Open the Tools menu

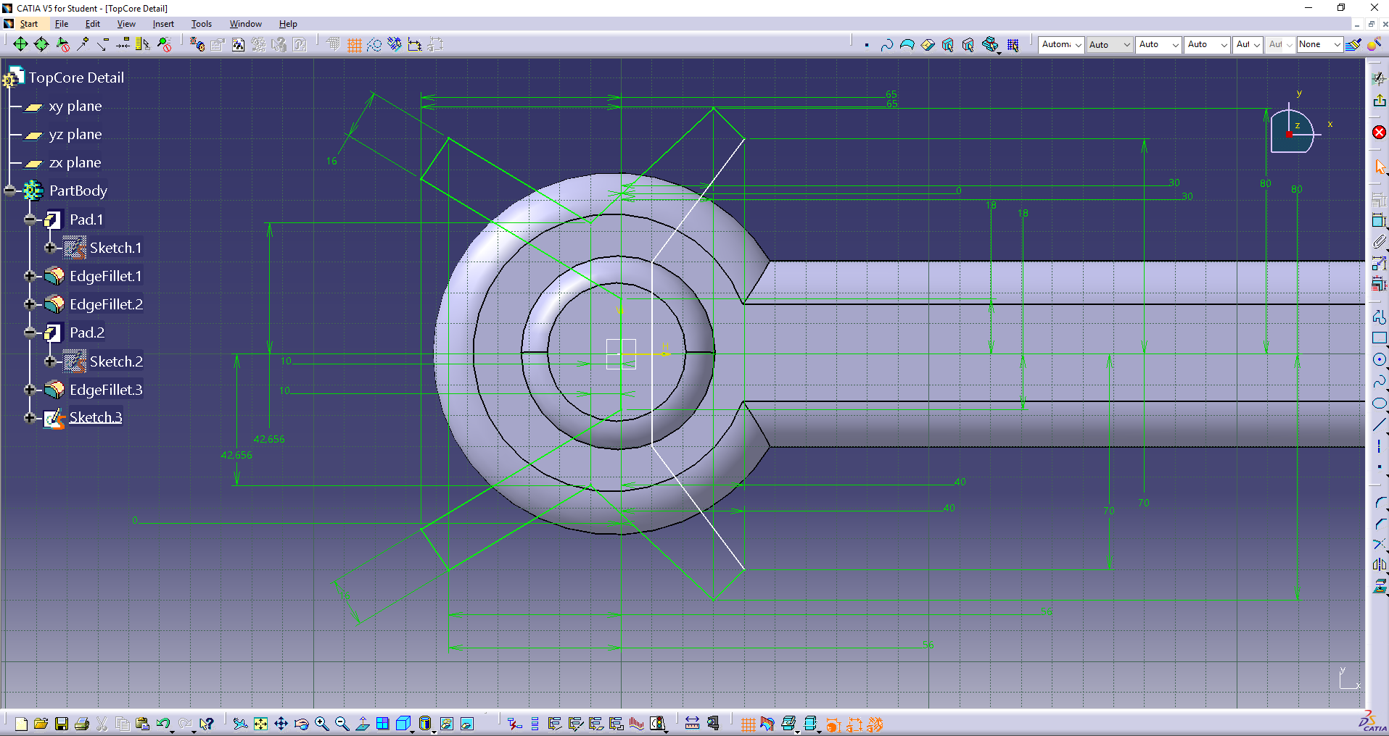point(201,24)
